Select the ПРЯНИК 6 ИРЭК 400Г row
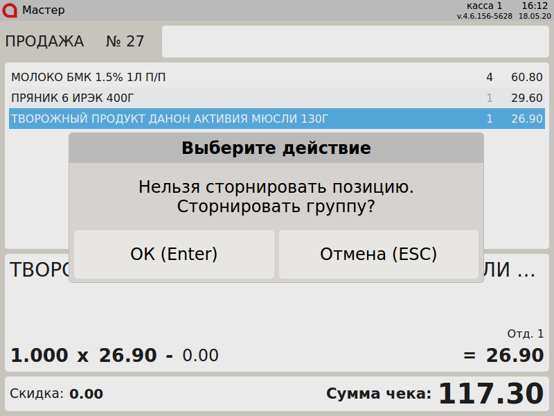Image resolution: width=554 pixels, height=416 pixels. click(208, 98)
